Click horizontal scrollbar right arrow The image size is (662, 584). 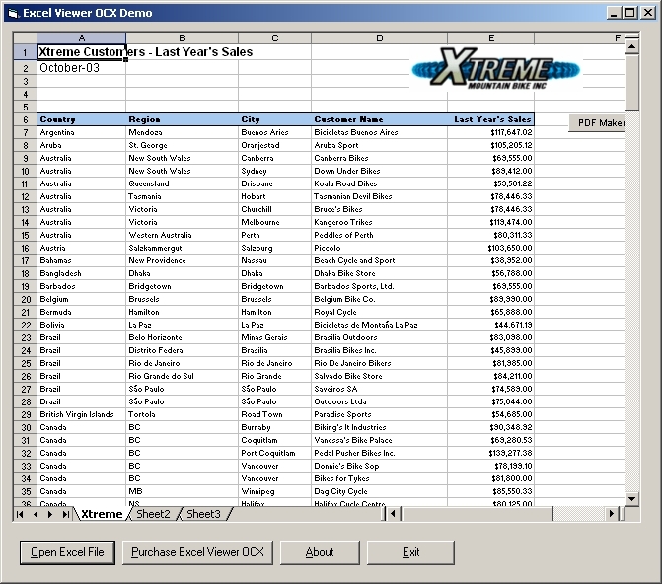pos(611,514)
